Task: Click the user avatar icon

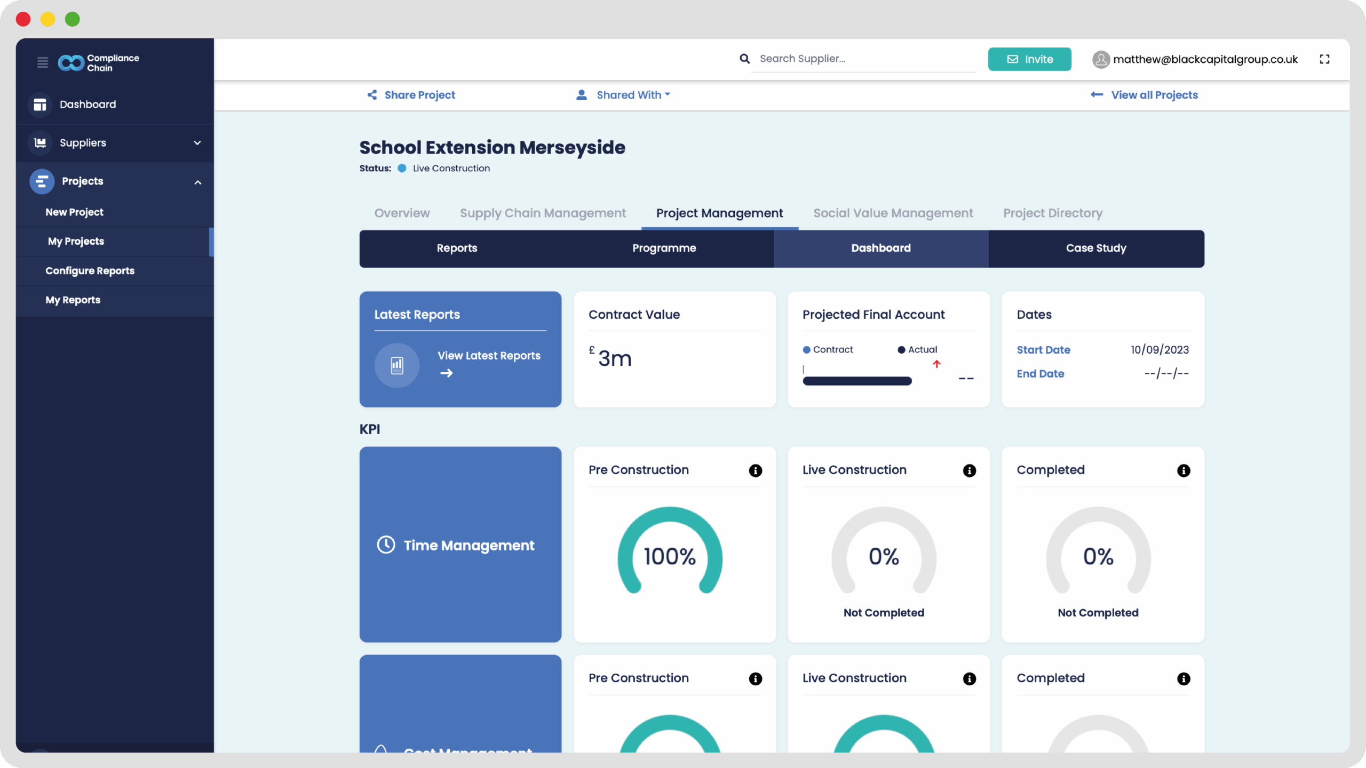Action: coord(1101,59)
